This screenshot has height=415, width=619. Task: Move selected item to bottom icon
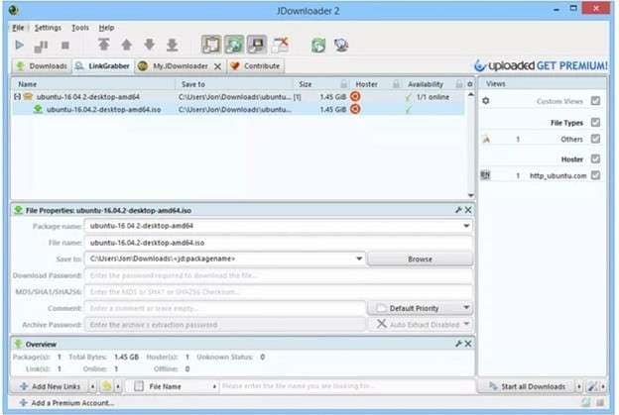click(x=173, y=45)
